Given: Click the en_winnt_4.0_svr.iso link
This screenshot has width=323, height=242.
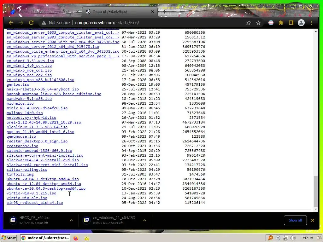Looking at the screenshot, I should tap(29, 66).
